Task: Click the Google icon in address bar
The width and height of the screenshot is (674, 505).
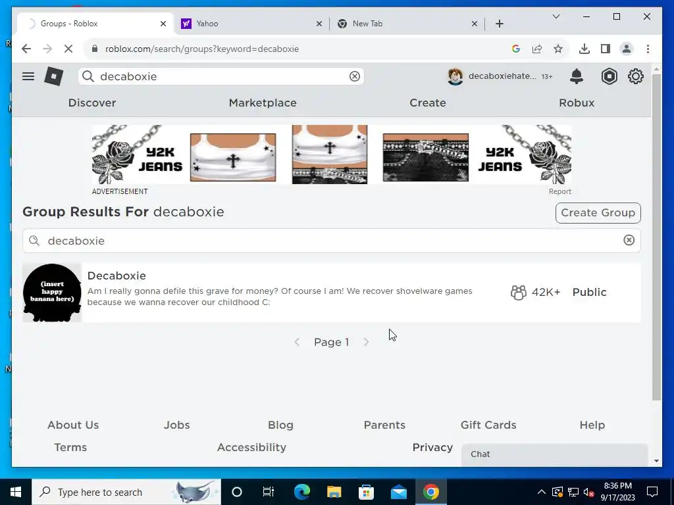Action: click(516, 49)
